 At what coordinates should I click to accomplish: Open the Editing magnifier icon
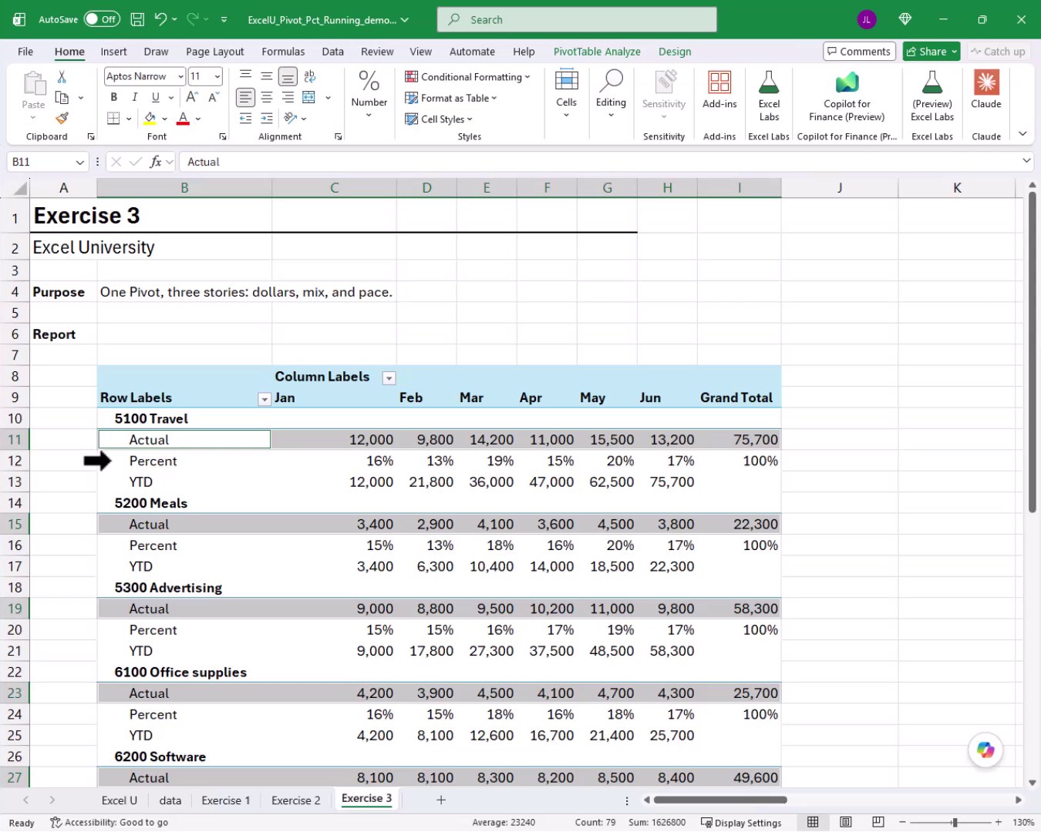pos(611,80)
